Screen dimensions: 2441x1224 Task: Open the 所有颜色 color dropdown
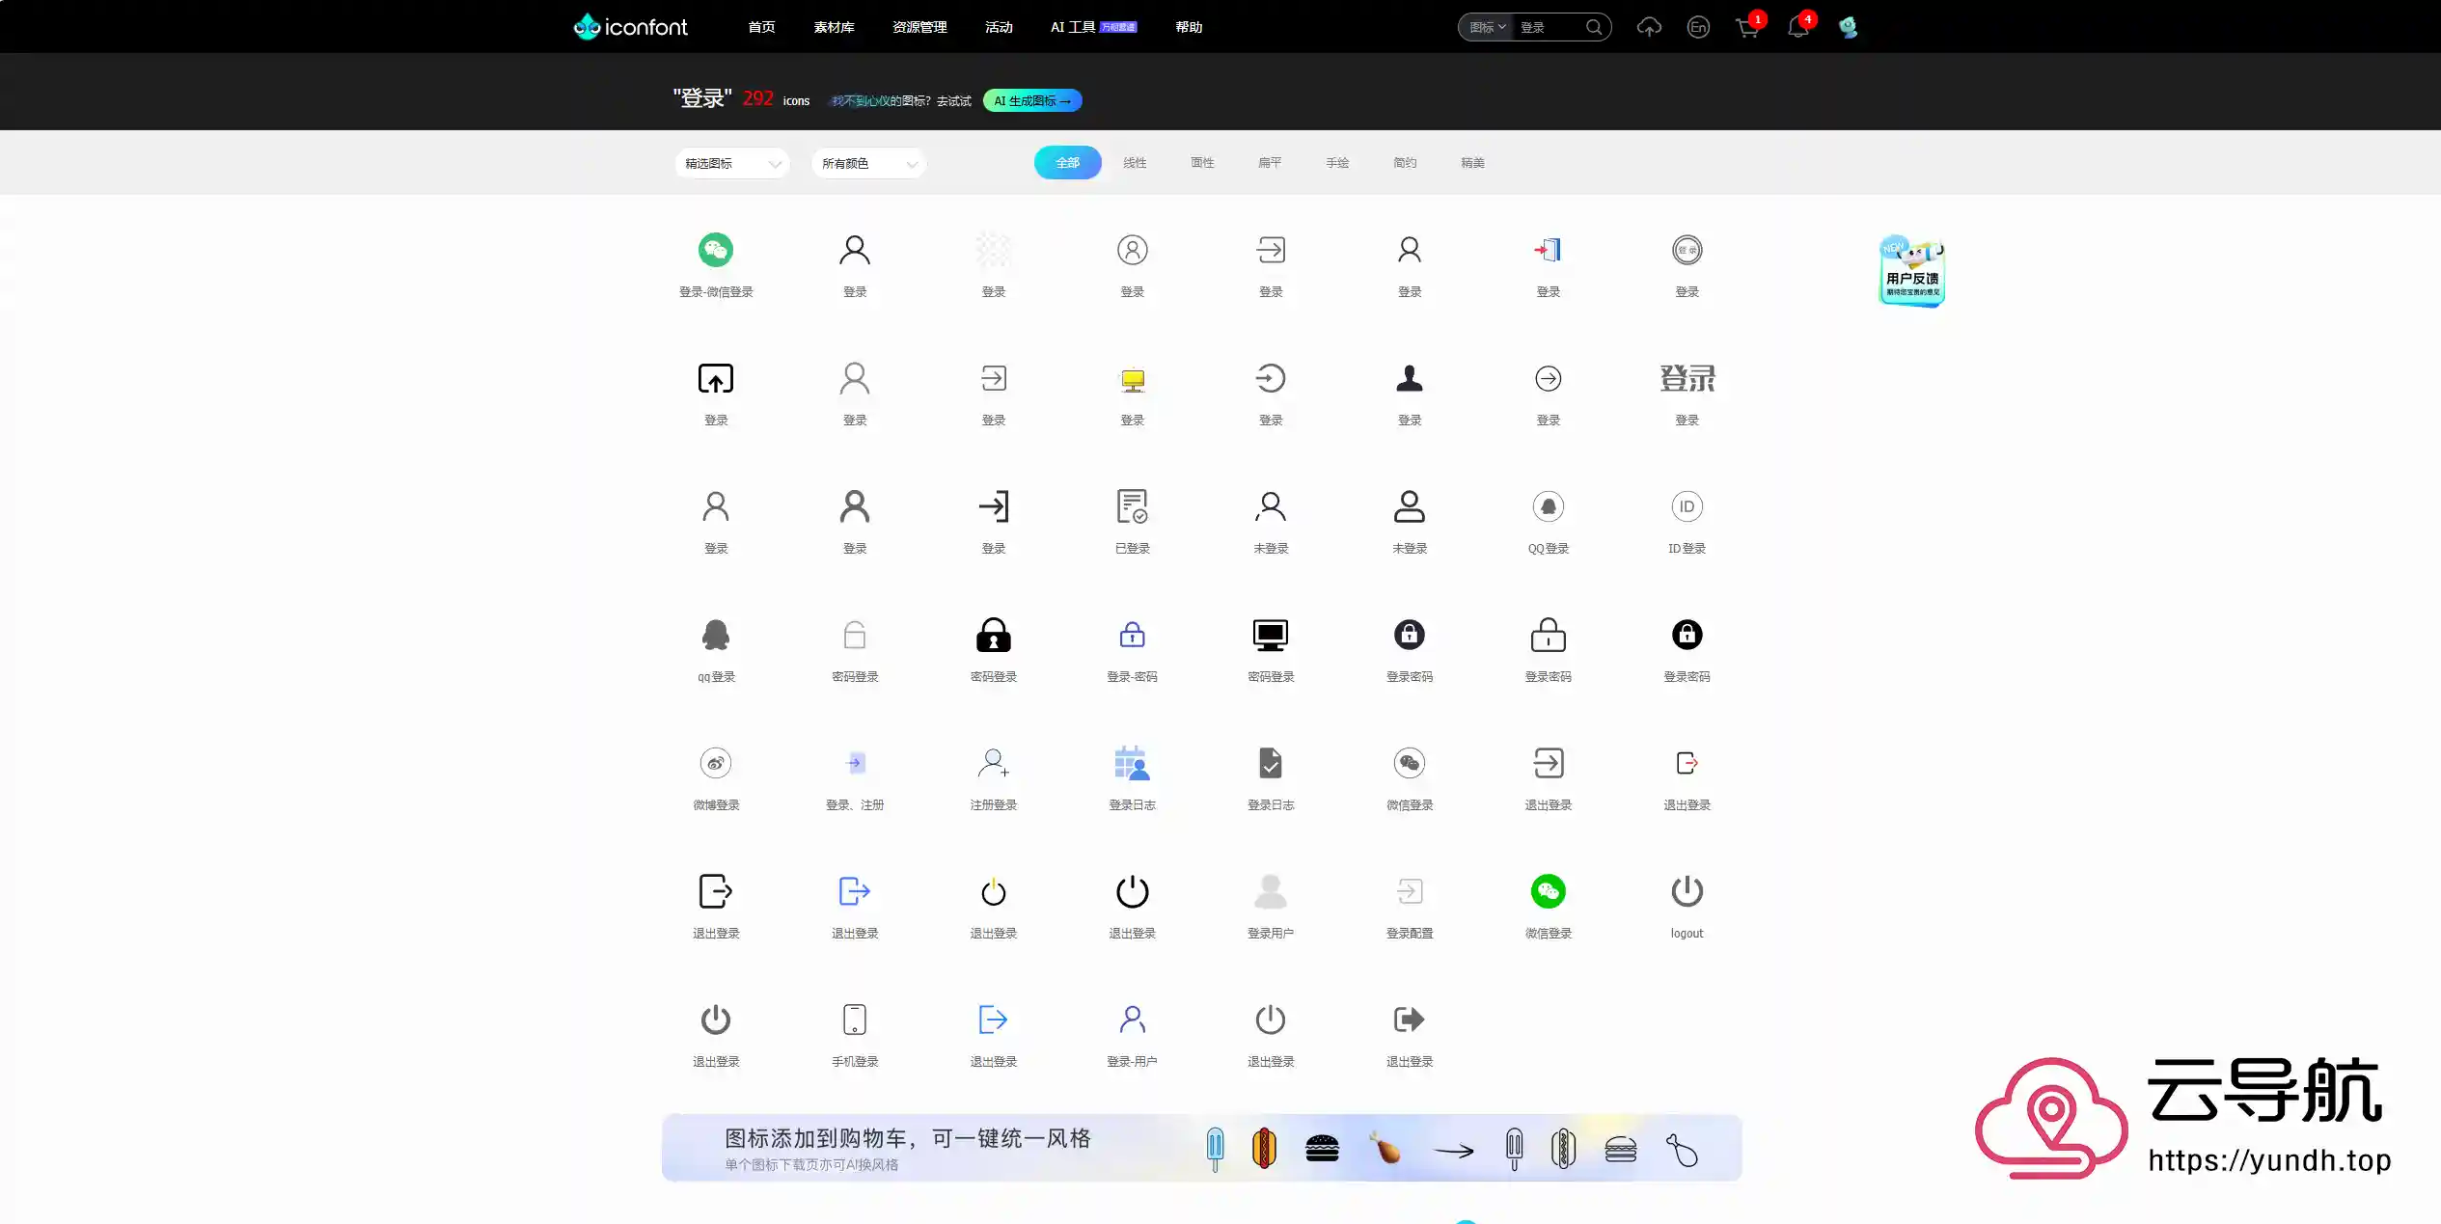coord(868,164)
